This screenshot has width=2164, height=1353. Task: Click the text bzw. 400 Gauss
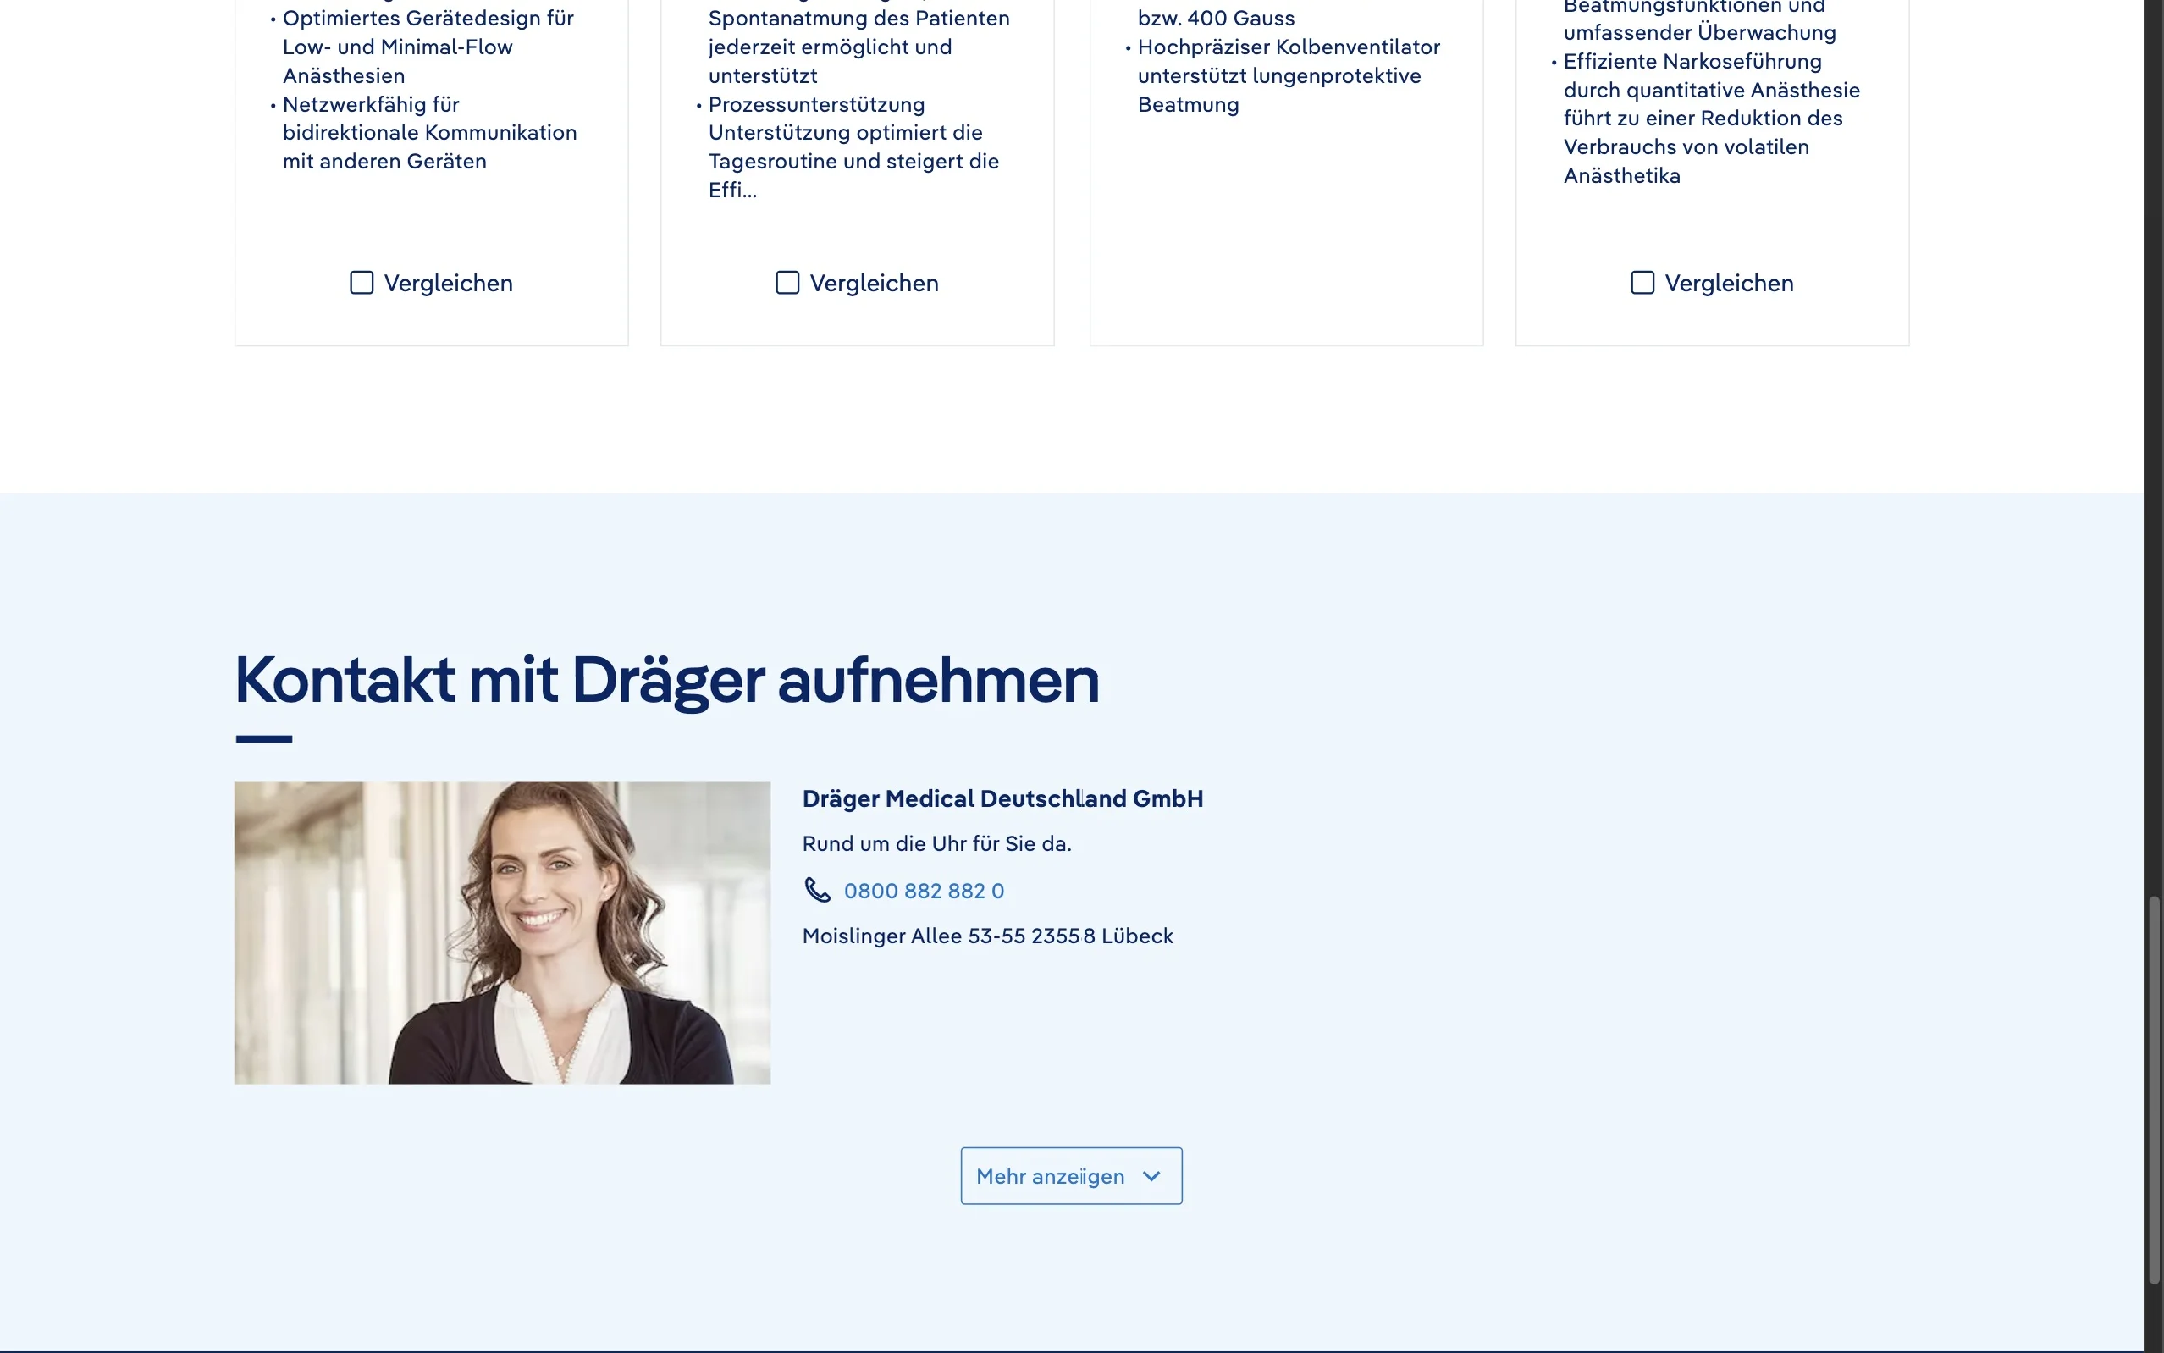pos(1216,18)
